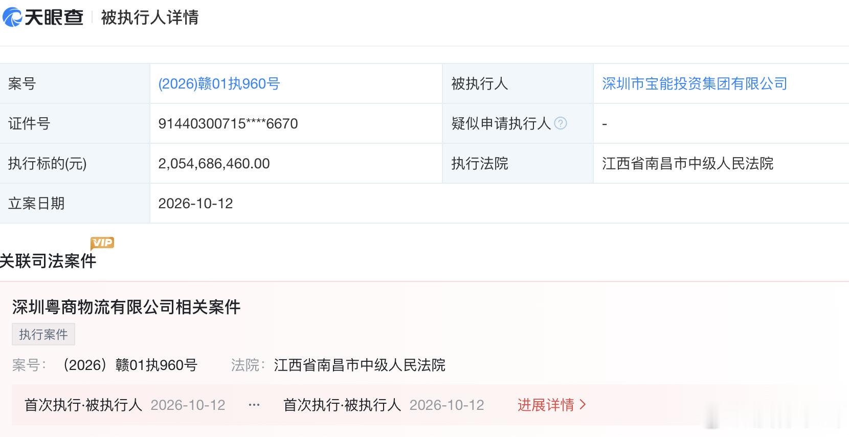Image resolution: width=849 pixels, height=437 pixels.
Task: Click the 执行法院 label cell
Action: pos(518,163)
